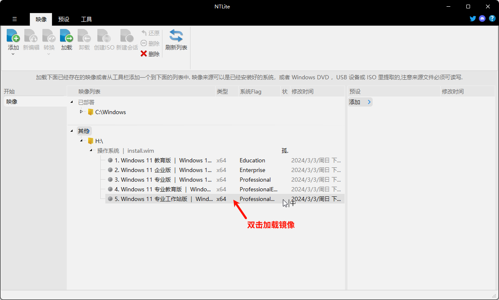Collapse the 已部署 group
Image resolution: width=499 pixels, height=300 pixels.
[x=72, y=102]
